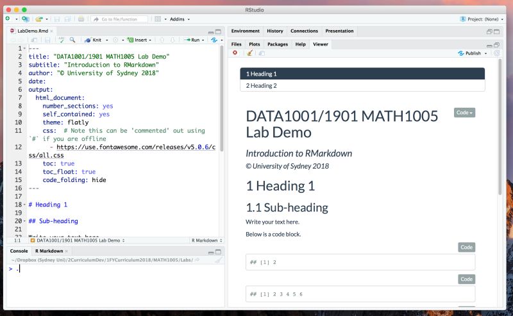The width and height of the screenshot is (513, 316).
Task: Open the Connections tab
Action: pyautogui.click(x=304, y=31)
